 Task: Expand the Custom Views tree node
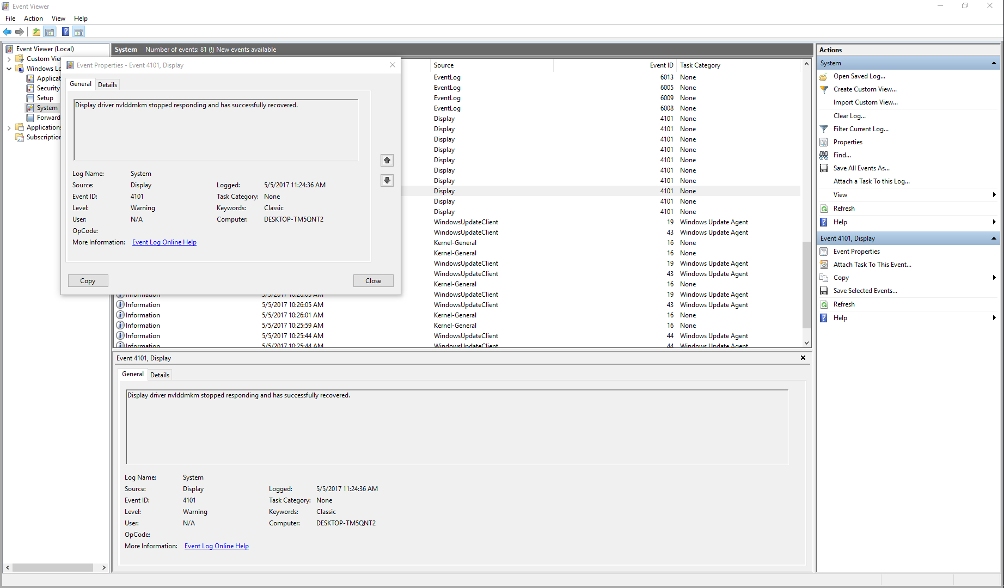pyautogui.click(x=9, y=59)
